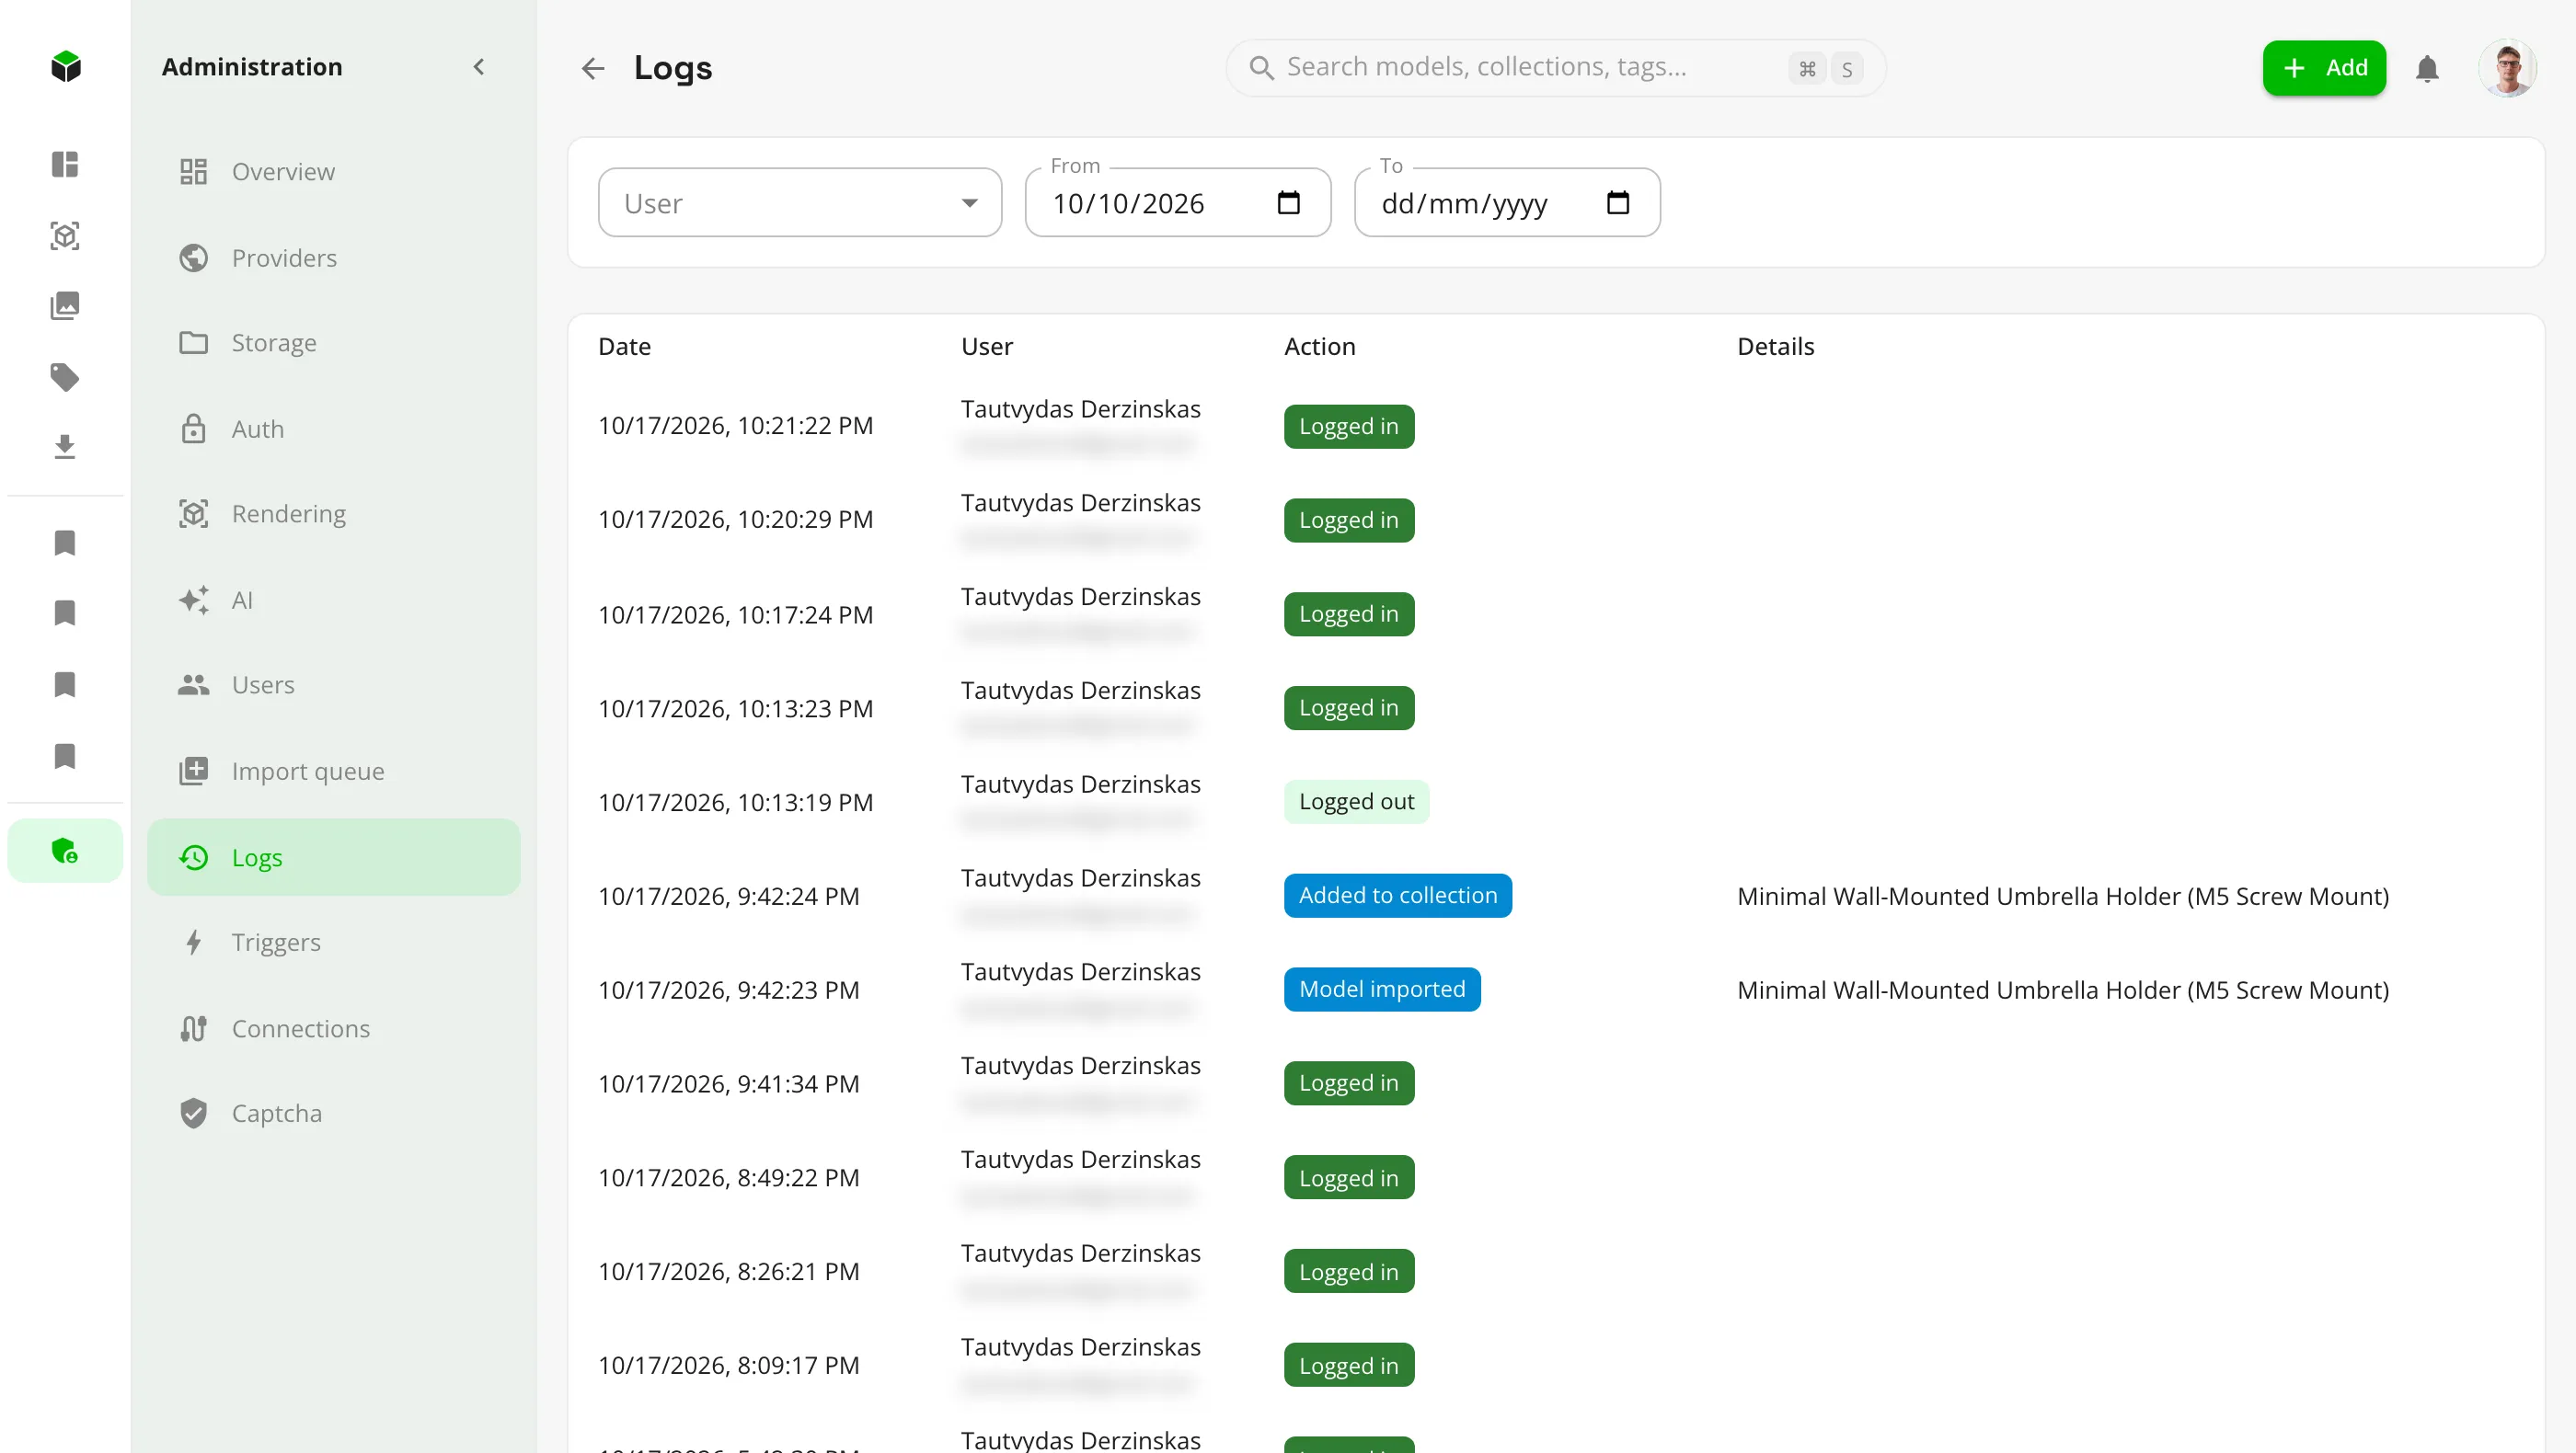
Task: Focus the search models field
Action: [x=1555, y=68]
